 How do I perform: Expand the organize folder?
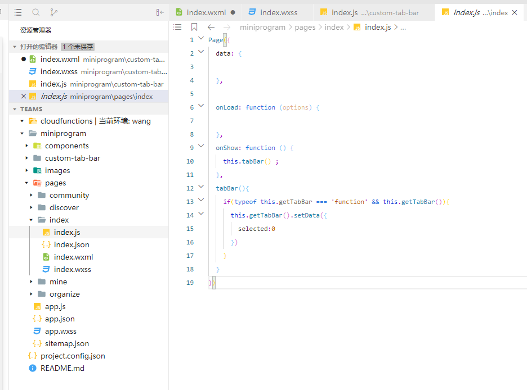pyautogui.click(x=32, y=294)
